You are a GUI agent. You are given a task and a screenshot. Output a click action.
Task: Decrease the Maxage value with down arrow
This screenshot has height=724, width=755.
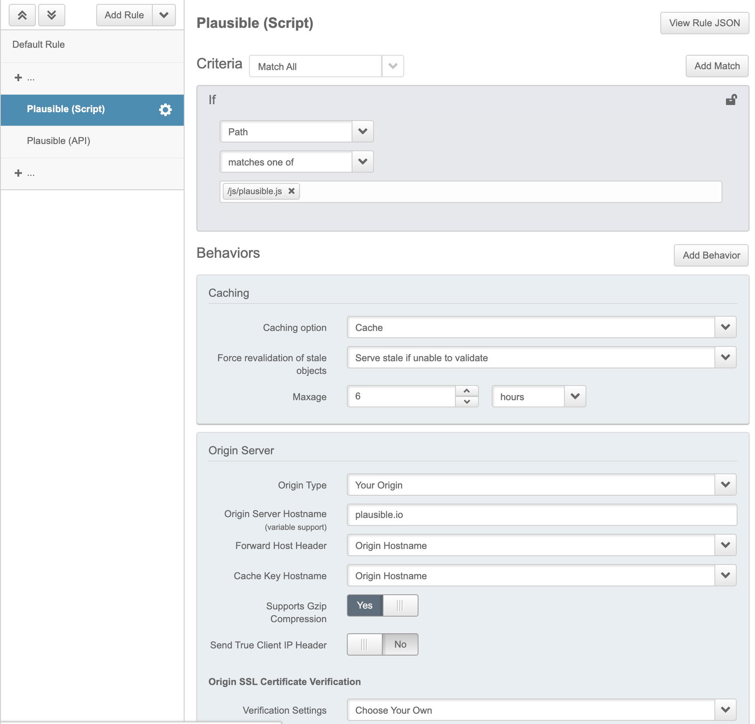pyautogui.click(x=467, y=402)
